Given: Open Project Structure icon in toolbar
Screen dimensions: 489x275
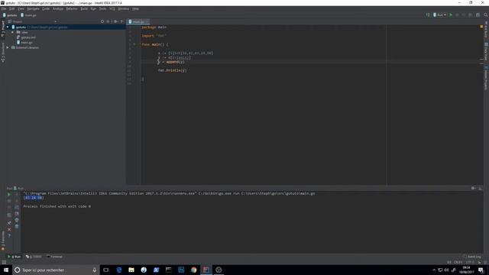Looking at the screenshot, I should (478, 15).
